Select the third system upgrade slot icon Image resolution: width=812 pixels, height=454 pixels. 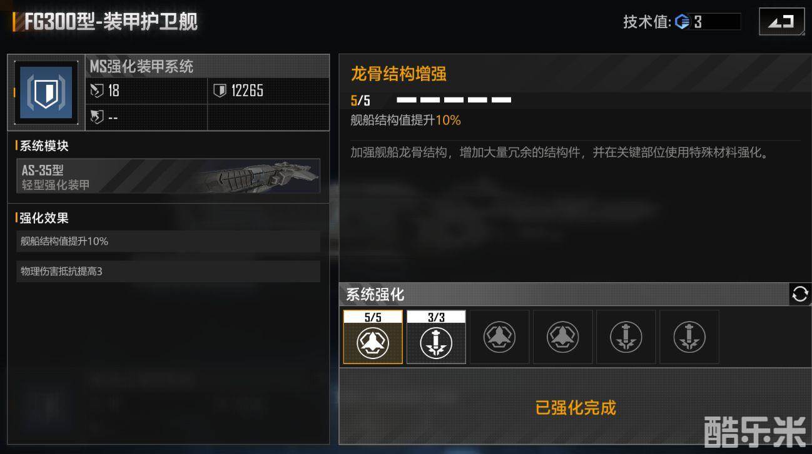click(499, 337)
